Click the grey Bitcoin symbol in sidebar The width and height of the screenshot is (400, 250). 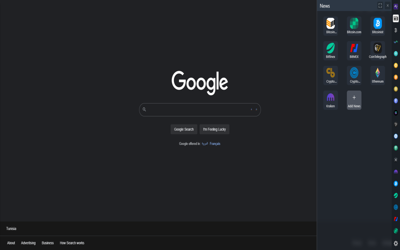[x=396, y=30]
